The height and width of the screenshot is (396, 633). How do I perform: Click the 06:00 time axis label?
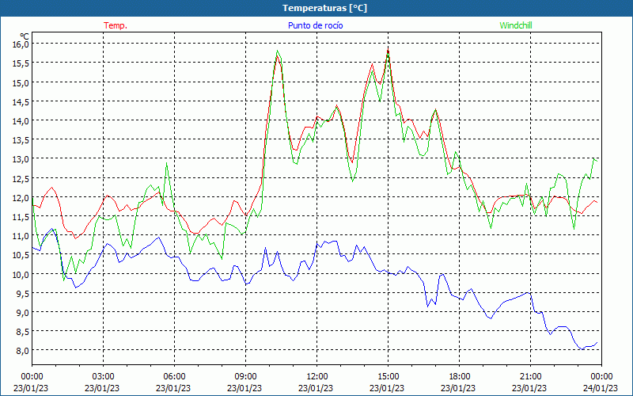tap(174, 376)
